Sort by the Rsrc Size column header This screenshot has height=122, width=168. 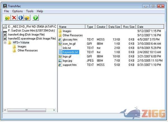click(129, 27)
